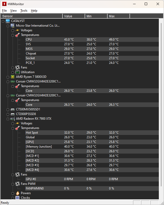
Task: Expand the Utilization node
Action: point(13,72)
